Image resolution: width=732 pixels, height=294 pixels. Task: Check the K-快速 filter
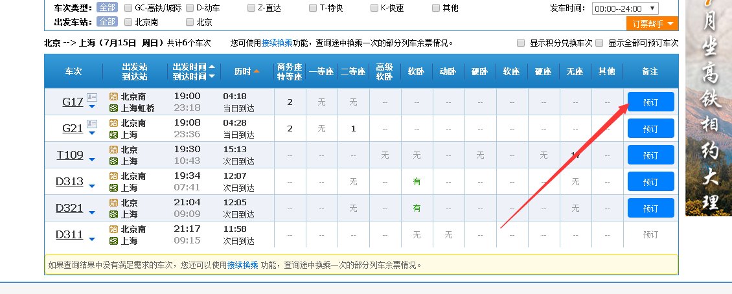[x=374, y=8]
